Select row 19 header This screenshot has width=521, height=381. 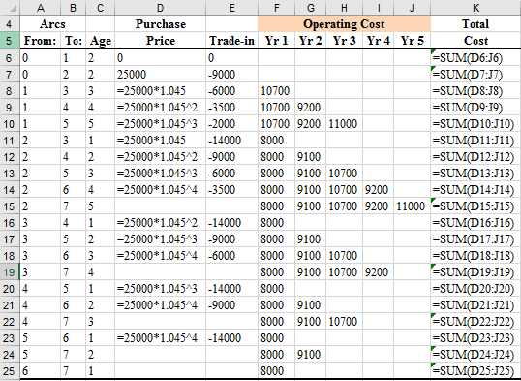point(10,272)
